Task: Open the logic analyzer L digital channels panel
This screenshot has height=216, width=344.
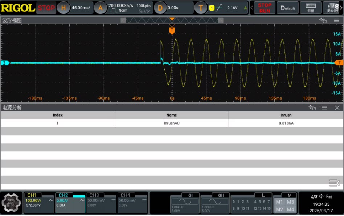Action: coord(251,203)
